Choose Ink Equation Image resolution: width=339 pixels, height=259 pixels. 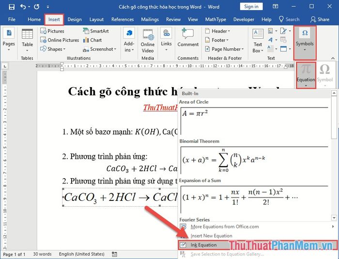pos(258,245)
